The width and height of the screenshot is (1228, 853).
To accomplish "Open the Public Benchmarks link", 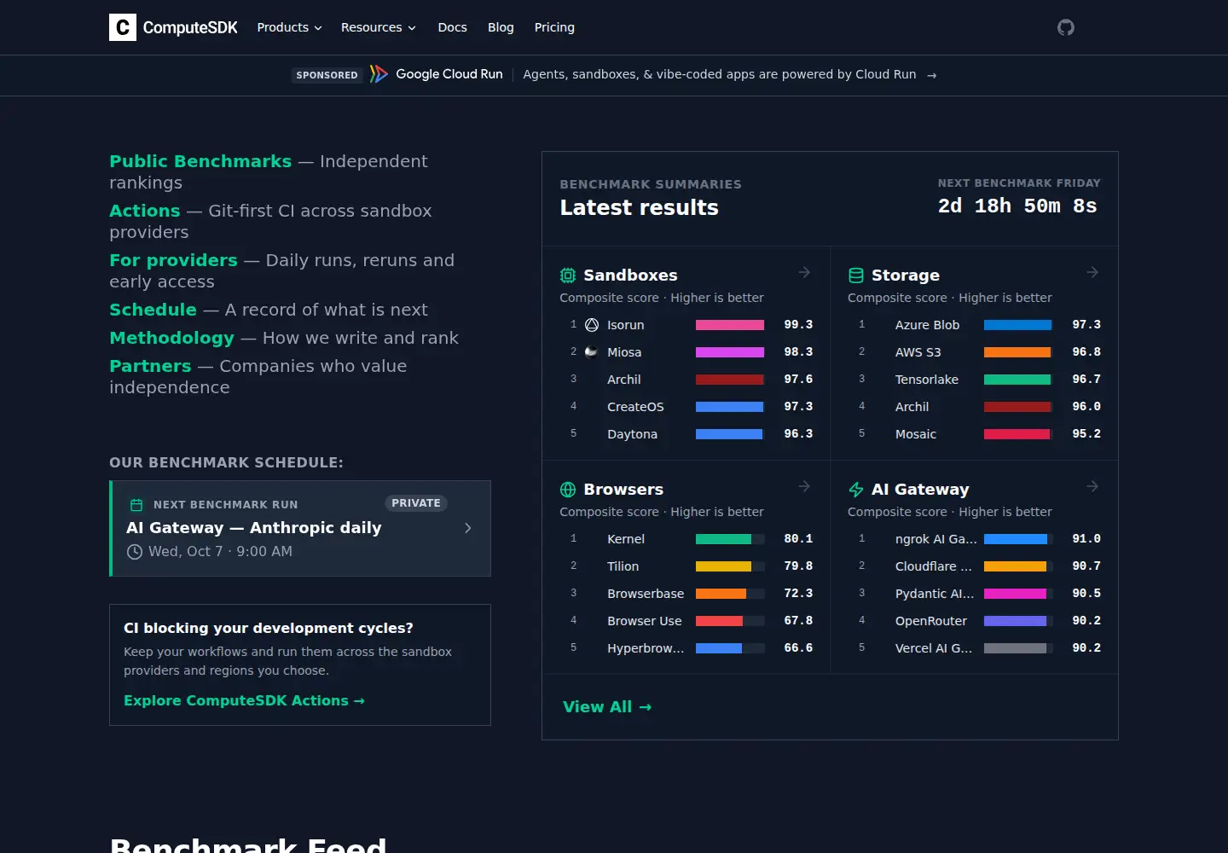I will 200,161.
